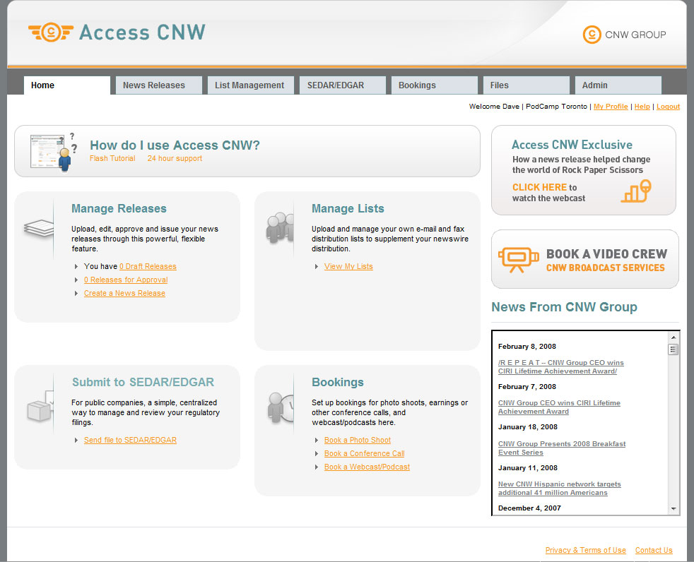Open Privacy & Terms of Use
The height and width of the screenshot is (562, 694).
click(586, 550)
